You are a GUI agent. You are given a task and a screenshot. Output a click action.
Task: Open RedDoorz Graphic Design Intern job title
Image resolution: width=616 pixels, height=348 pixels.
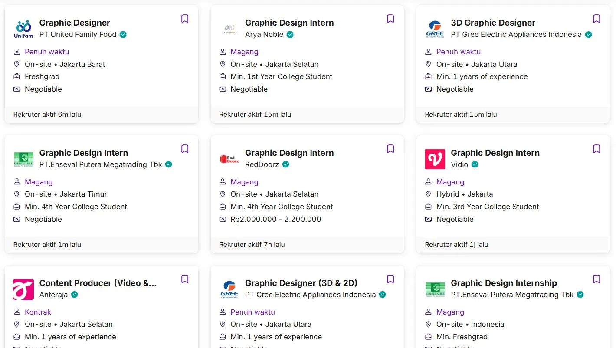coord(289,153)
